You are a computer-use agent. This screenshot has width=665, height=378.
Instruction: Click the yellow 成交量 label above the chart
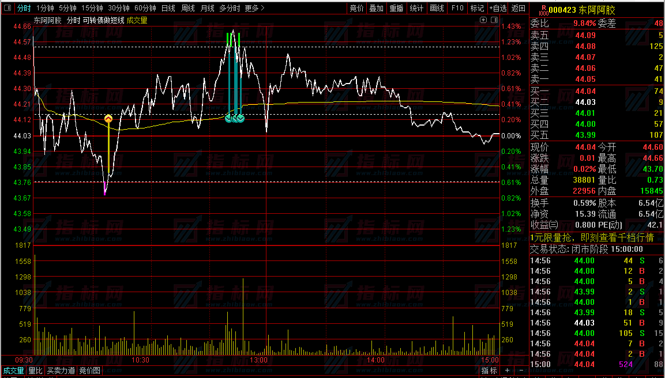tap(137, 20)
